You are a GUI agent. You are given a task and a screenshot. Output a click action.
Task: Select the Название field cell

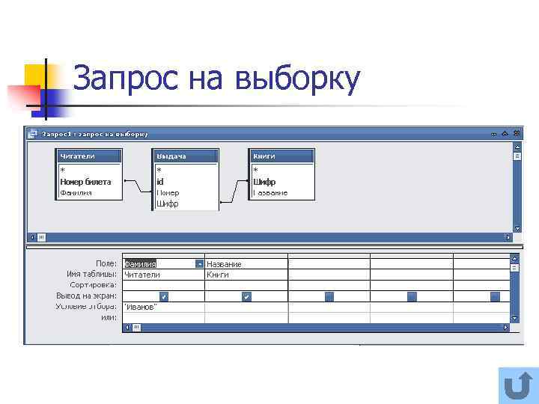coord(246,264)
